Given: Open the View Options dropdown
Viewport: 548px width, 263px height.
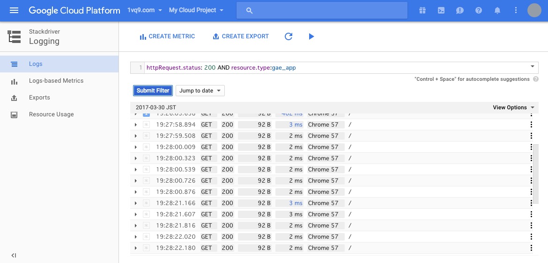Looking at the screenshot, I should pyautogui.click(x=513, y=107).
